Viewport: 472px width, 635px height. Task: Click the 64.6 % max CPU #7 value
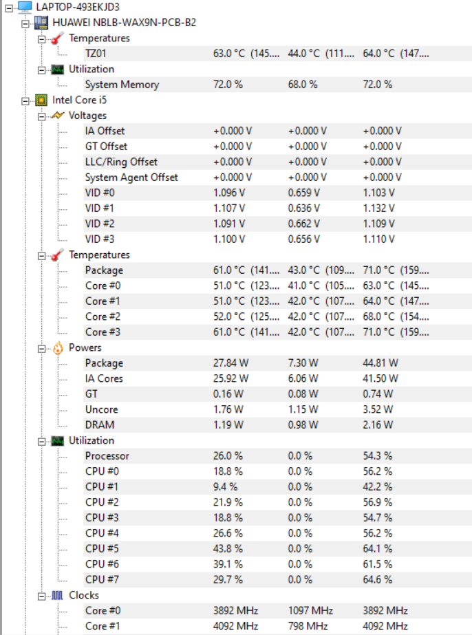[x=378, y=579]
